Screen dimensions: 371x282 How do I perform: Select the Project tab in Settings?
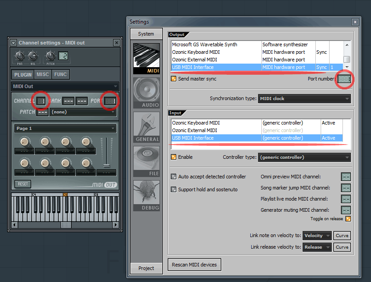pyautogui.click(x=147, y=268)
